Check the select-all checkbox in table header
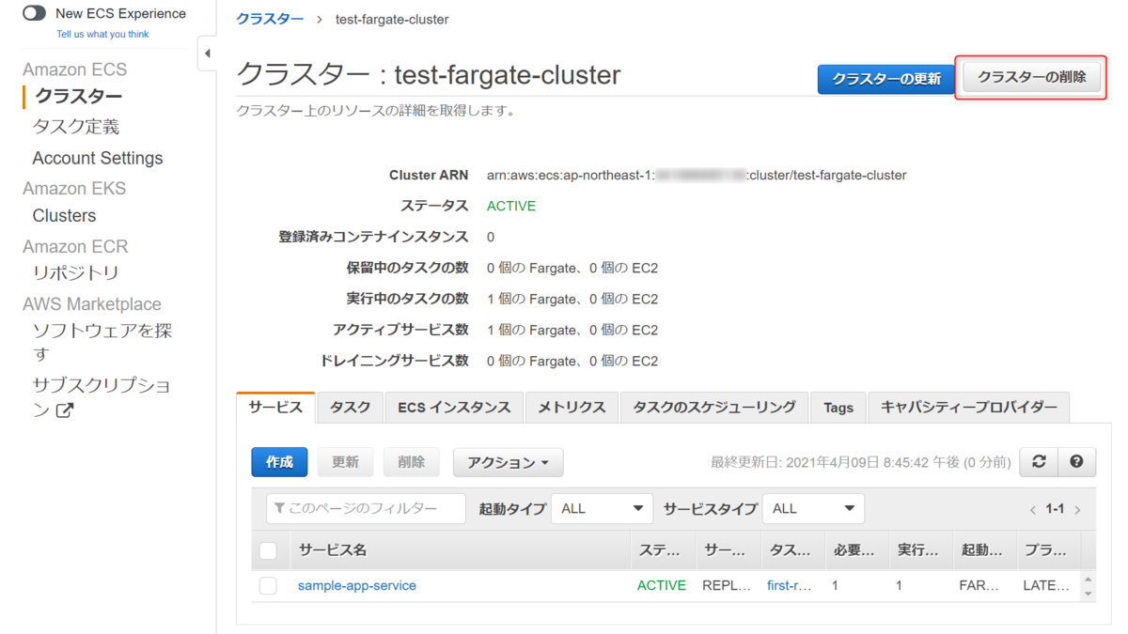This screenshot has width=1128, height=634. (267, 549)
